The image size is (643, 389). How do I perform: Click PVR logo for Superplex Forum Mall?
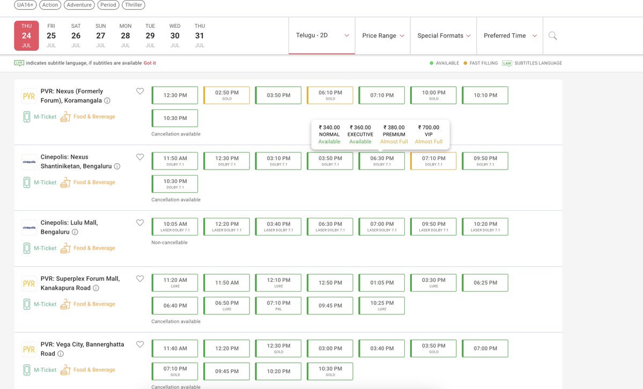point(29,284)
